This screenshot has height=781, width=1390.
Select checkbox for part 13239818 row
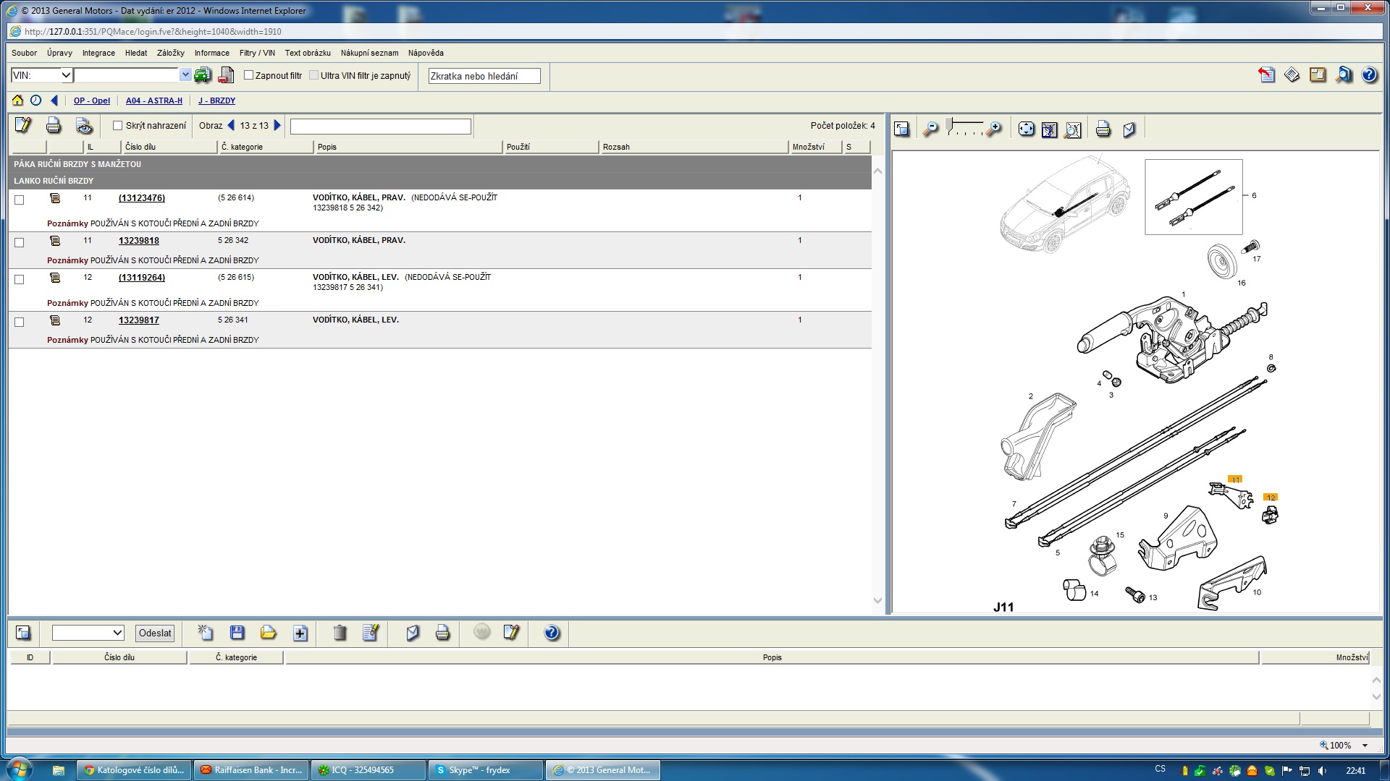pos(20,242)
